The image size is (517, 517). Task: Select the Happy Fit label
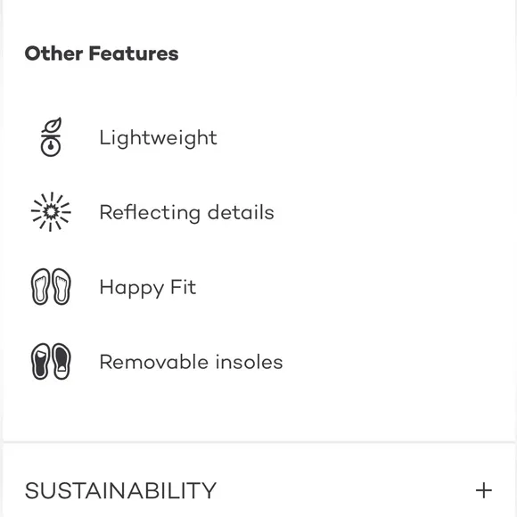tap(148, 288)
